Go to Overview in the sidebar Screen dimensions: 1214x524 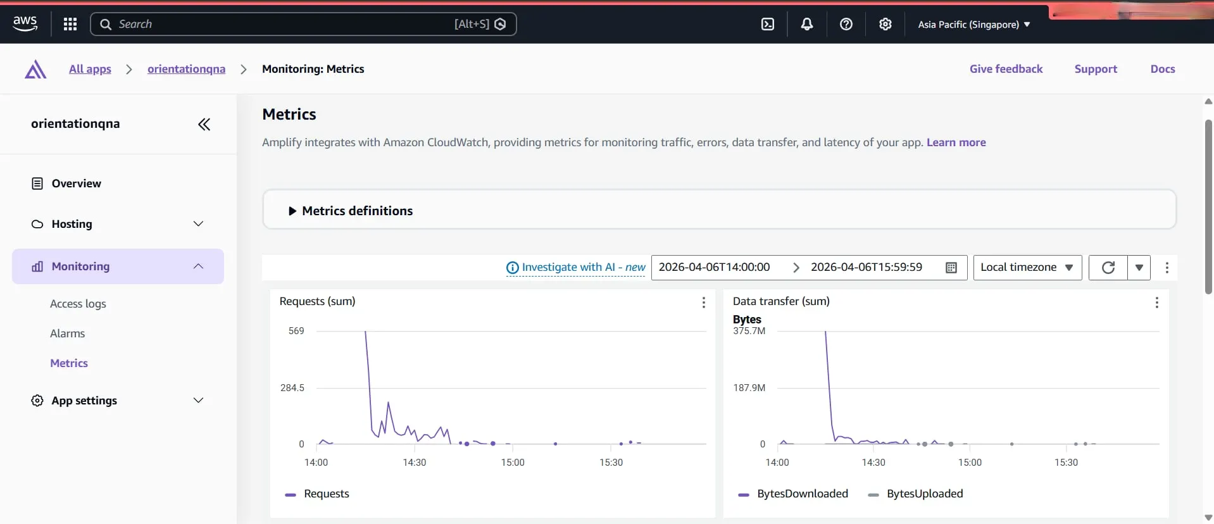(76, 184)
